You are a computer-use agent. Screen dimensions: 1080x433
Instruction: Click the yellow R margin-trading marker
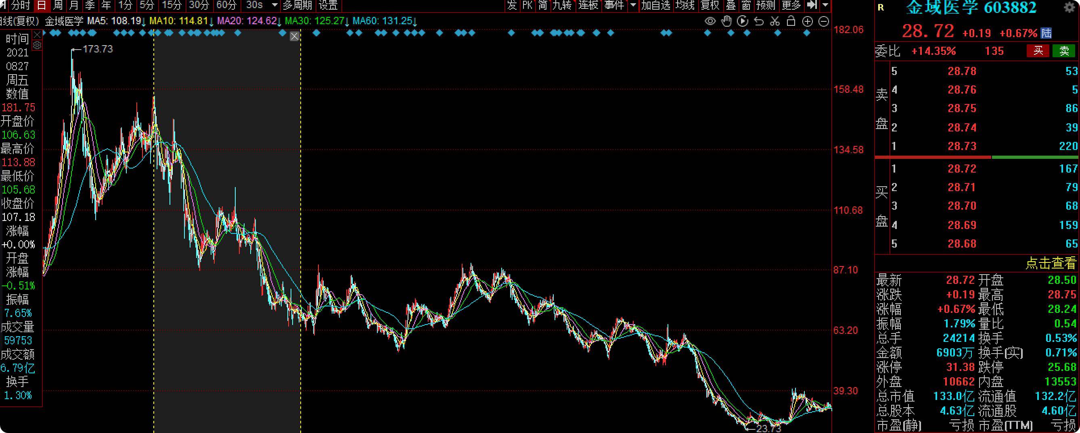(x=881, y=7)
